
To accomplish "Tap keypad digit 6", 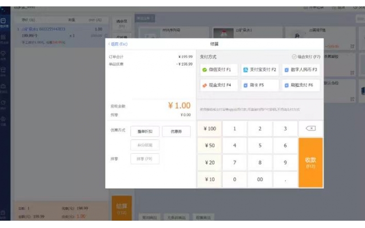I will click(x=286, y=145).
